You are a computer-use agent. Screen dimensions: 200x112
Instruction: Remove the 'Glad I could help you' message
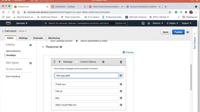pos(121,105)
